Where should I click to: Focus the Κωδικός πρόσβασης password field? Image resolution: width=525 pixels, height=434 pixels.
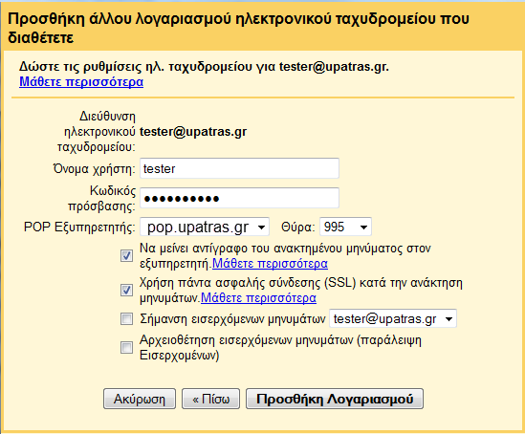(x=239, y=198)
